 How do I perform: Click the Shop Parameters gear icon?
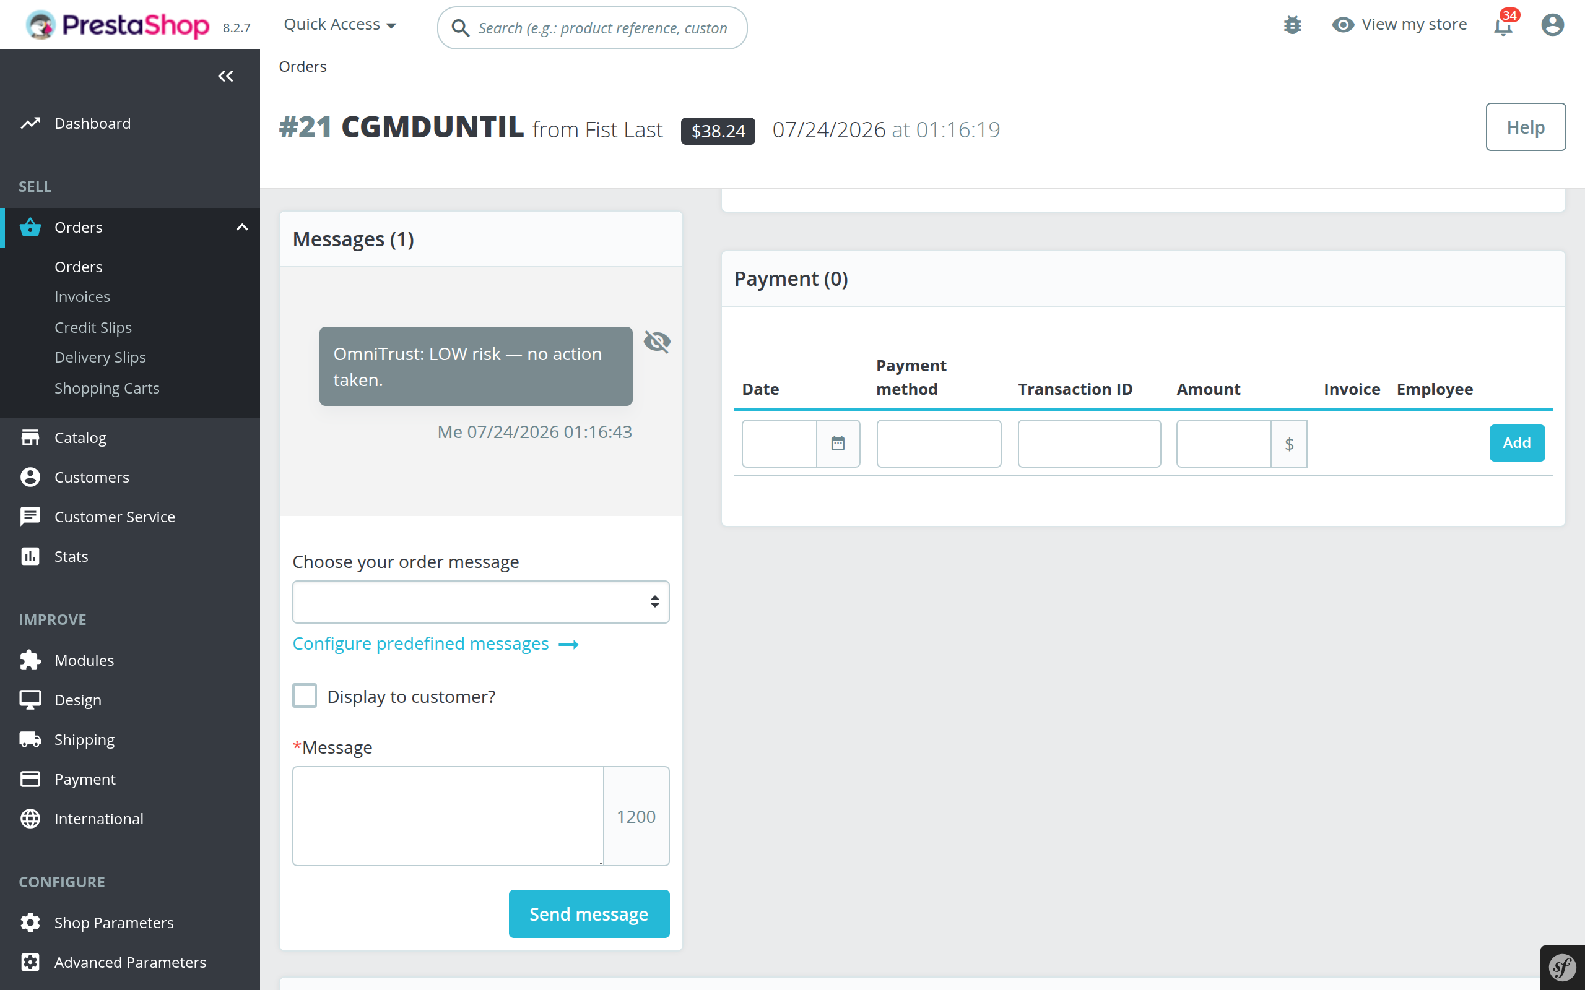point(30,923)
